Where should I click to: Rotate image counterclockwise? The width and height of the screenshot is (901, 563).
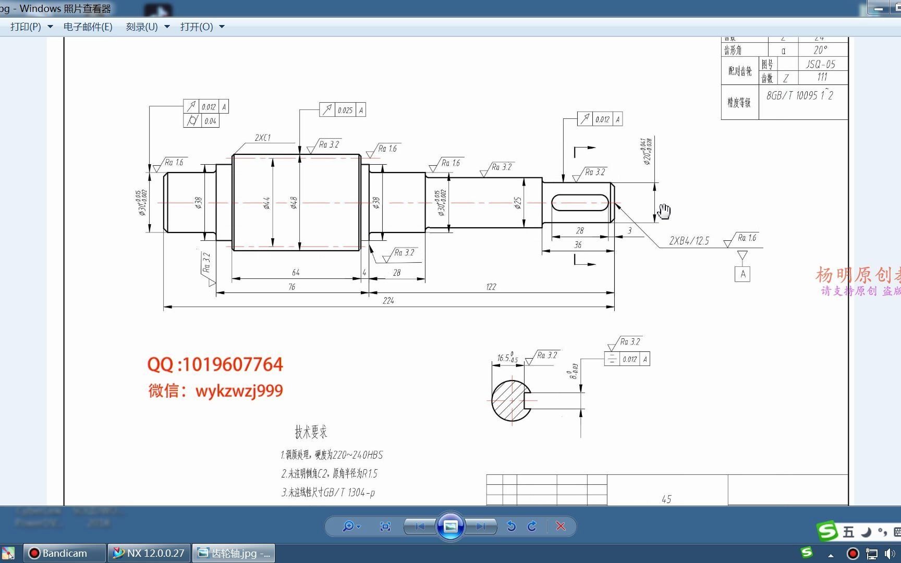click(x=512, y=527)
